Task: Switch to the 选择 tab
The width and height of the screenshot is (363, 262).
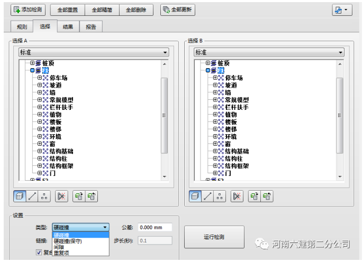Action: [x=45, y=26]
